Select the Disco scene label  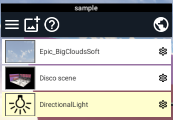click(58, 78)
